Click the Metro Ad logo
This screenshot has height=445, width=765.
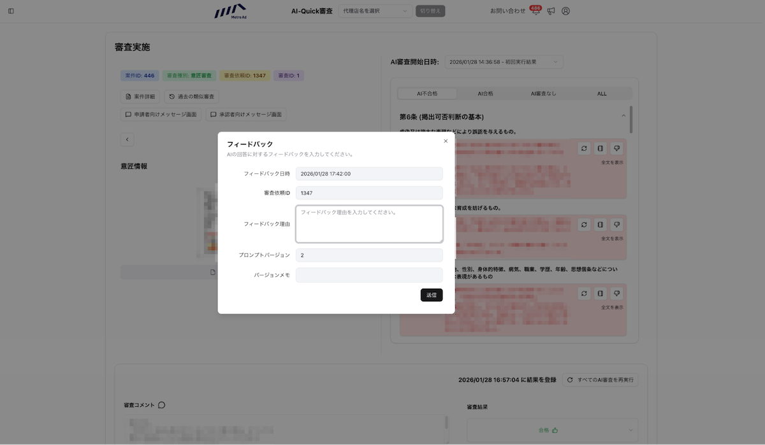230,11
